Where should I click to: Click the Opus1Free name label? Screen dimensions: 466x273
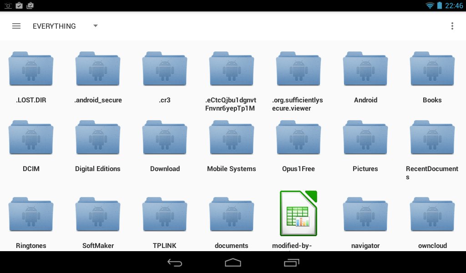pyautogui.click(x=299, y=169)
